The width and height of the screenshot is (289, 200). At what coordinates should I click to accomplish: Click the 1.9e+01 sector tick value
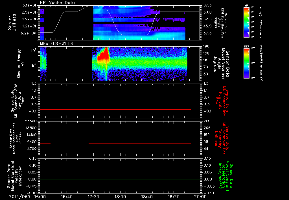30,19
